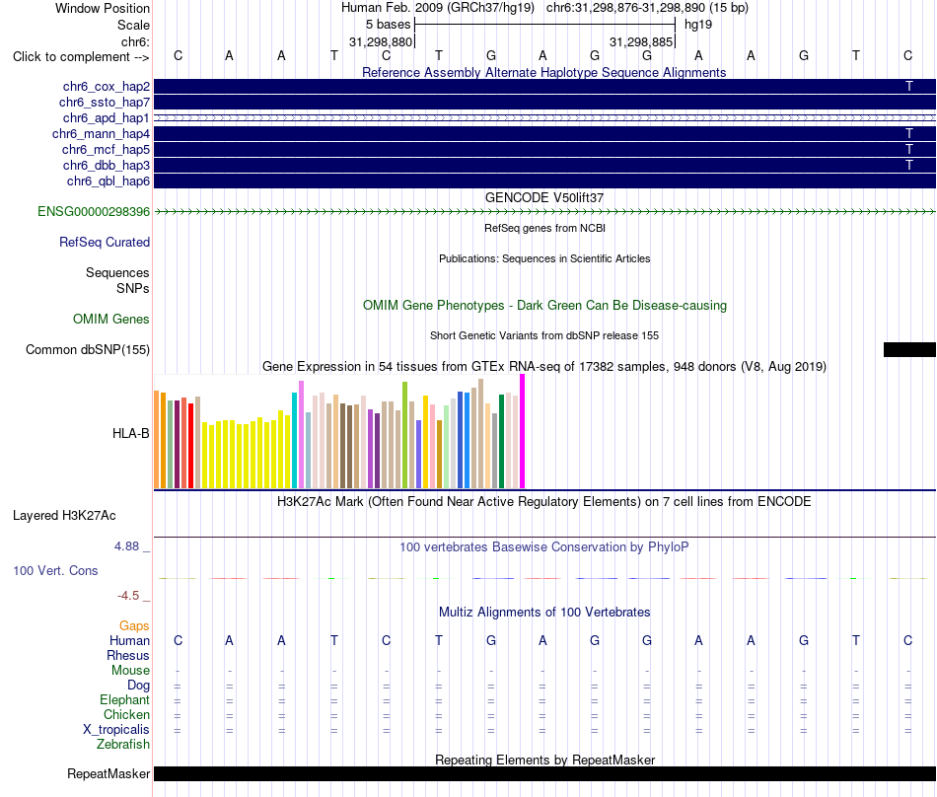
Task: Open the H3K27Ac Mark ENCODE track title
Action: pos(543,502)
